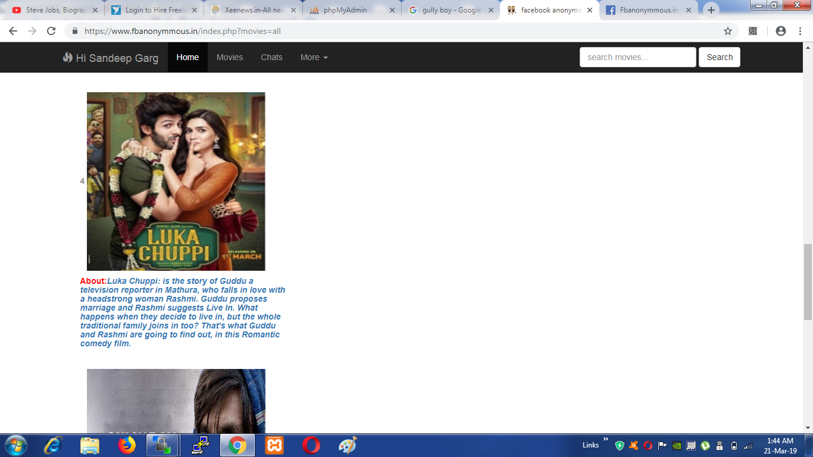This screenshot has height=457, width=813.
Task: Click the Hi Sandeep Garg brand link
Action: (x=111, y=58)
